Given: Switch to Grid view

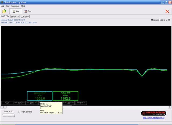Looking at the screenshot, I should point(28,11).
